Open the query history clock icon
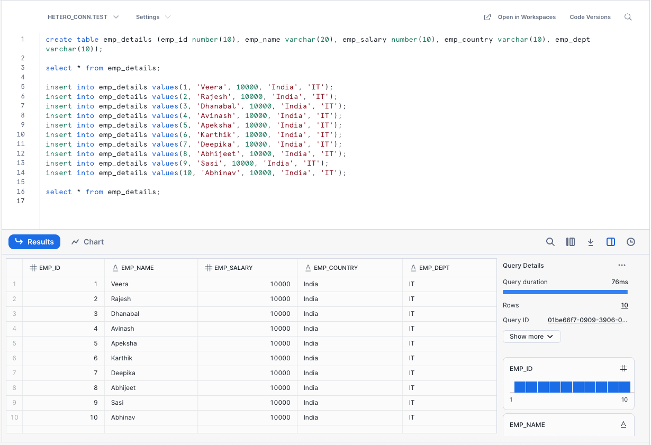The height and width of the screenshot is (445, 651). click(x=631, y=242)
